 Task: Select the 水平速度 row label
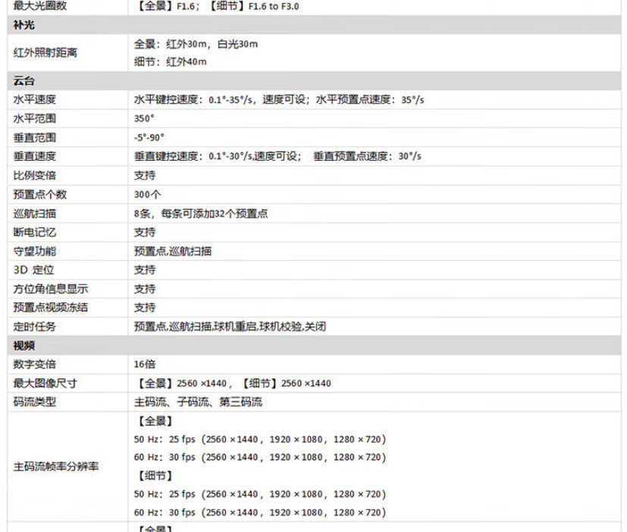coord(34,100)
